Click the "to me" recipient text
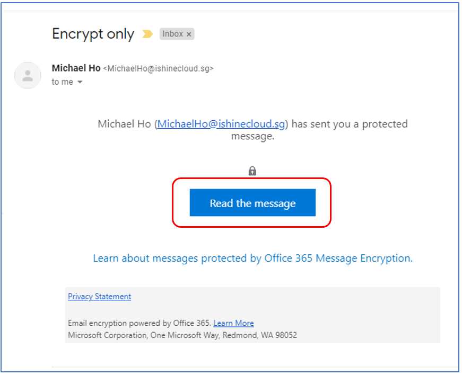This screenshot has width=462, height=375. [63, 82]
